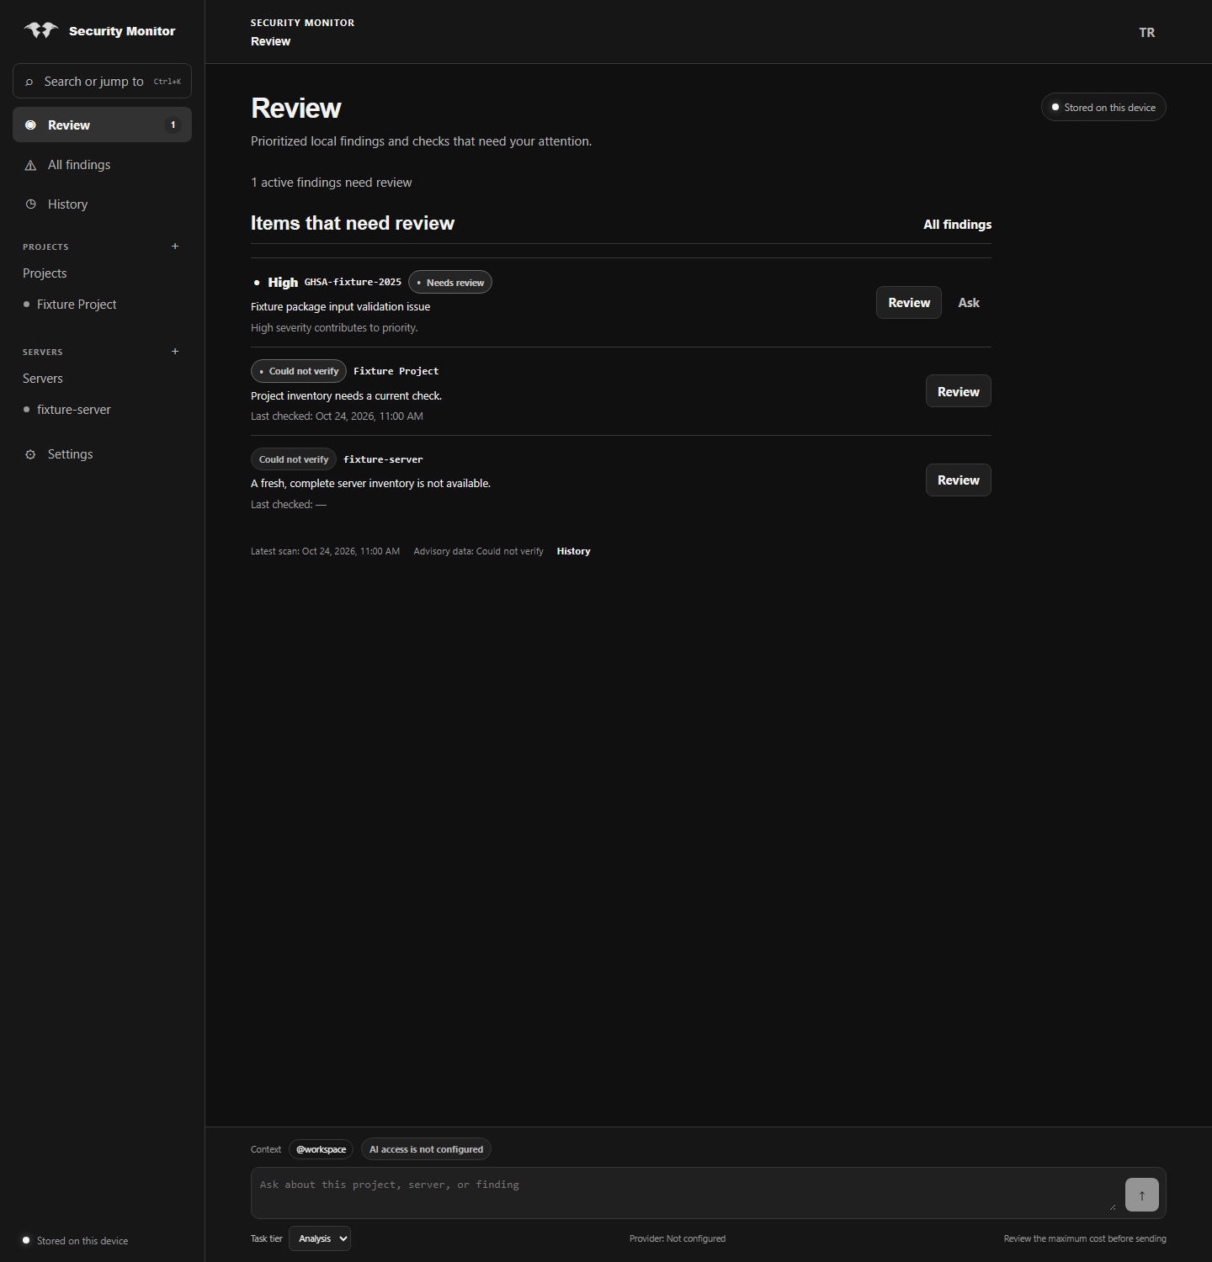This screenshot has height=1262, width=1212.
Task: Click the AI access is not configured chip
Action: click(x=426, y=1149)
